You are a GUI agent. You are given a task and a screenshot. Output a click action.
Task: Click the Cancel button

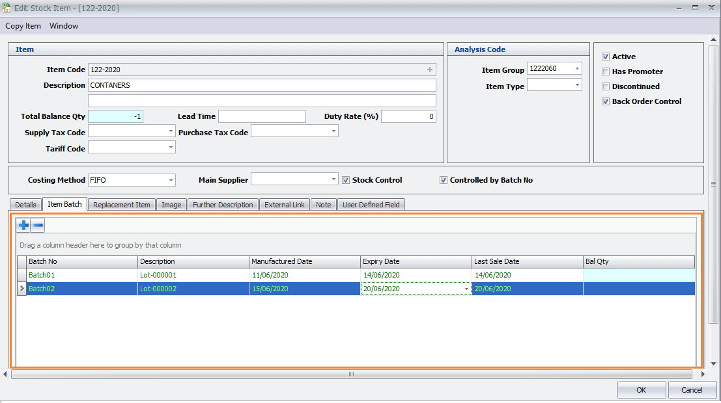click(x=692, y=390)
